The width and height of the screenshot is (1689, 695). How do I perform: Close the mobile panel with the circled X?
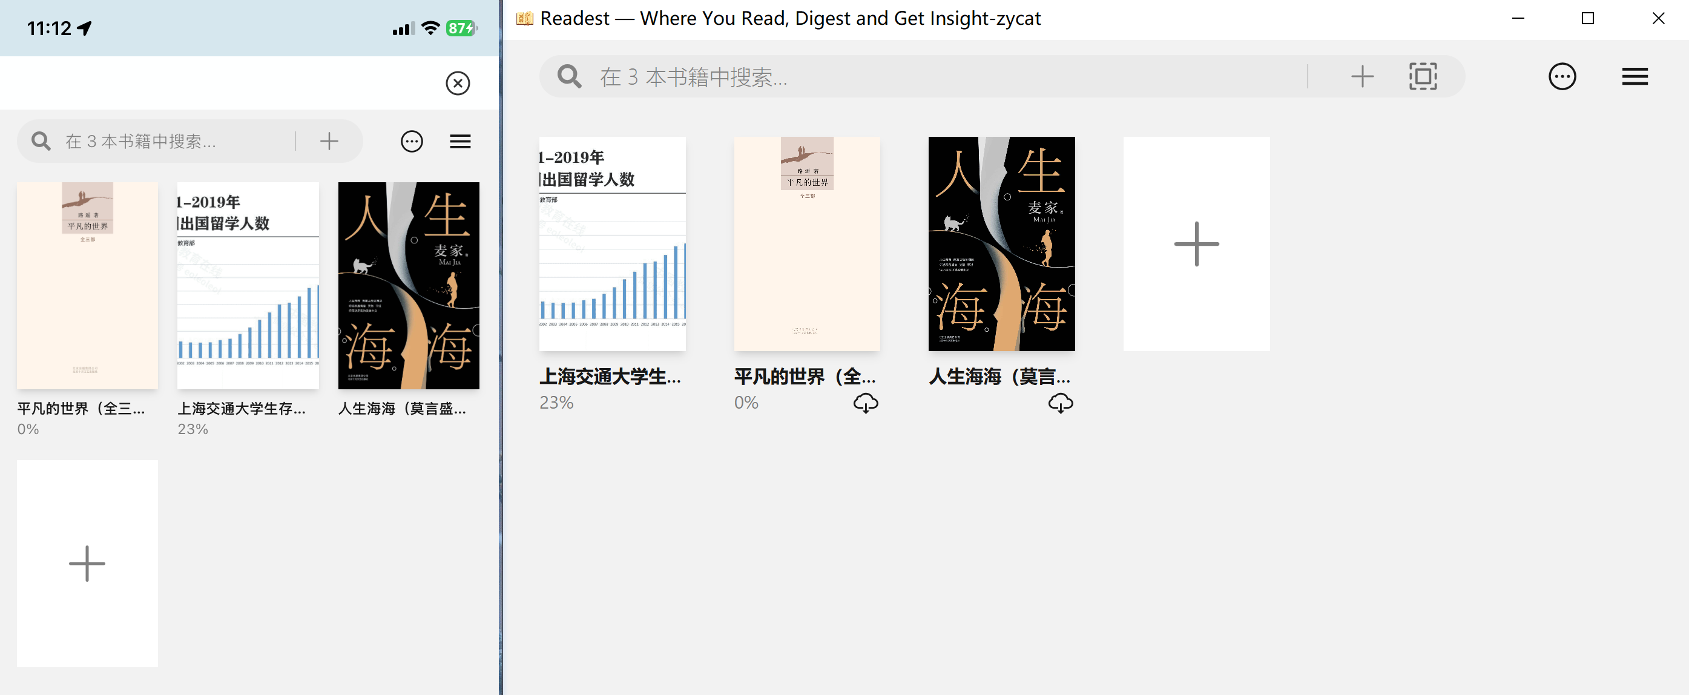458,84
